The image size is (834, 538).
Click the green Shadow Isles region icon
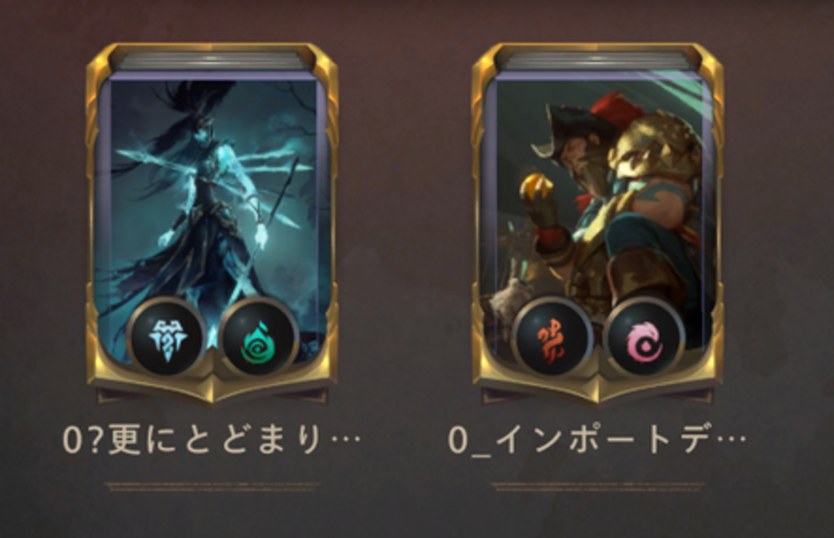pyautogui.click(x=259, y=338)
